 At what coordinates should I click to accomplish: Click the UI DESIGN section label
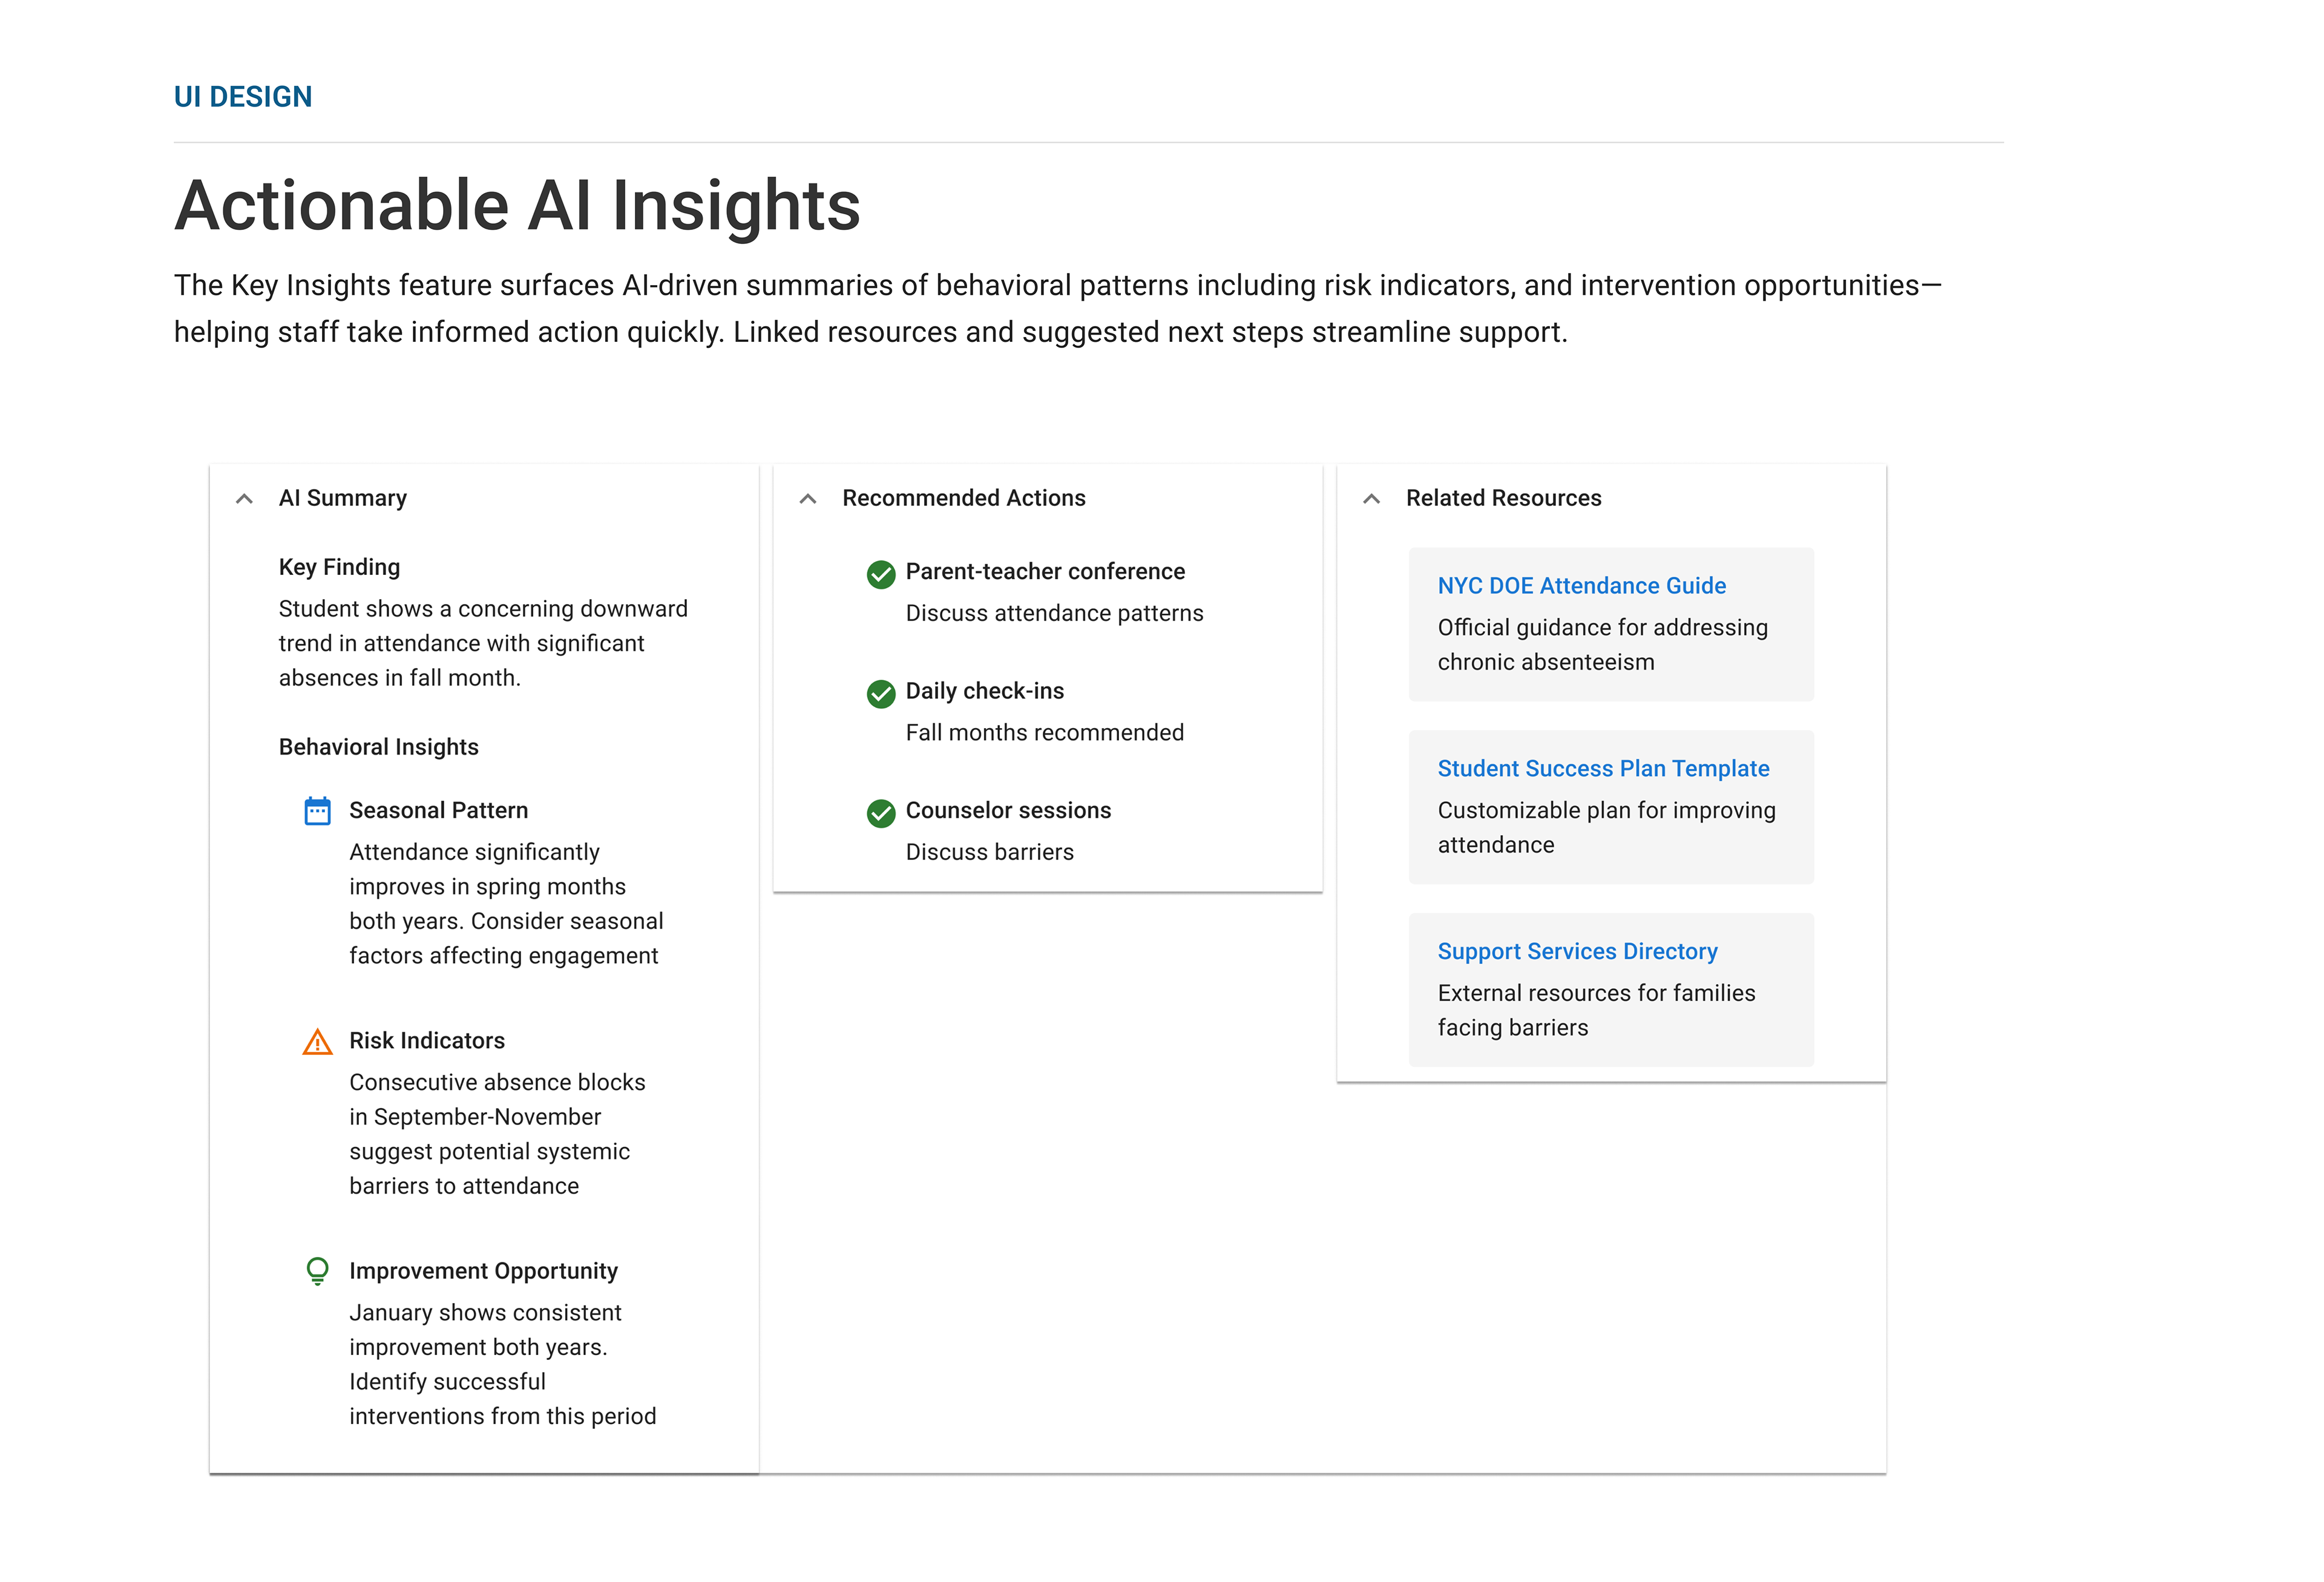click(x=243, y=97)
